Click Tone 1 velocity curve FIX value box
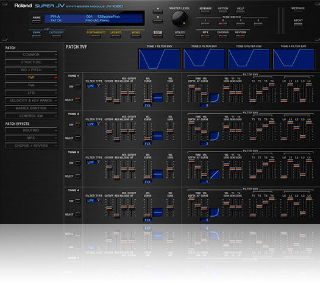 coord(148,105)
